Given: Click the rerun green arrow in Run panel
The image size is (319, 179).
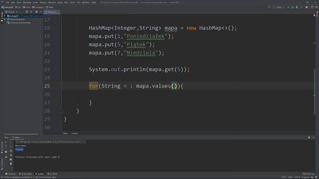Looking at the screenshot, I should (6, 142).
